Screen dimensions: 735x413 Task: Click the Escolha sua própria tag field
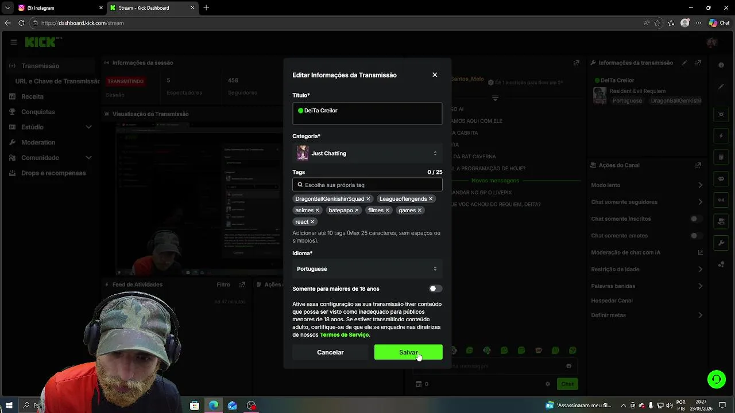click(367, 185)
